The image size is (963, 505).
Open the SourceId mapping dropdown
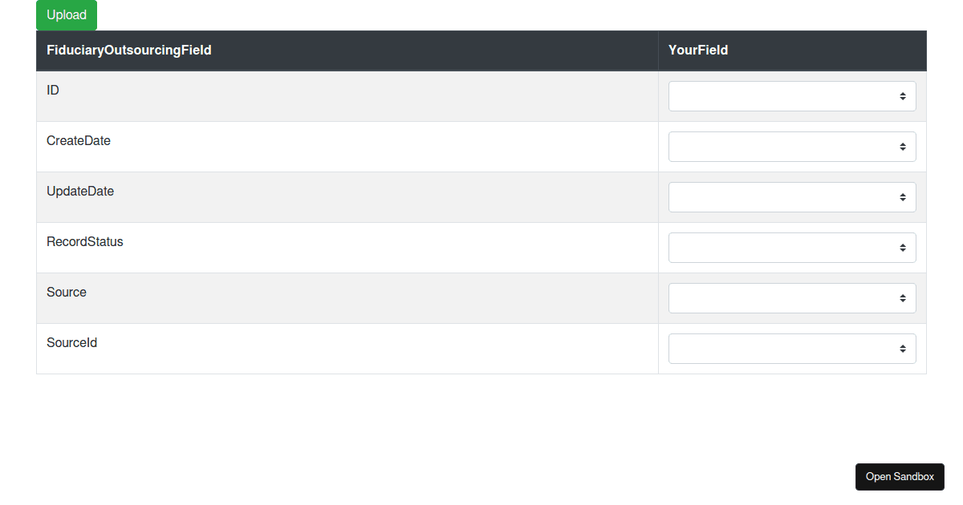tap(792, 348)
